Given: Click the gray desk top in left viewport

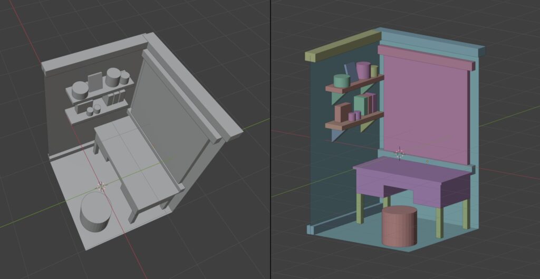Looking at the screenshot, I should [x=132, y=158].
